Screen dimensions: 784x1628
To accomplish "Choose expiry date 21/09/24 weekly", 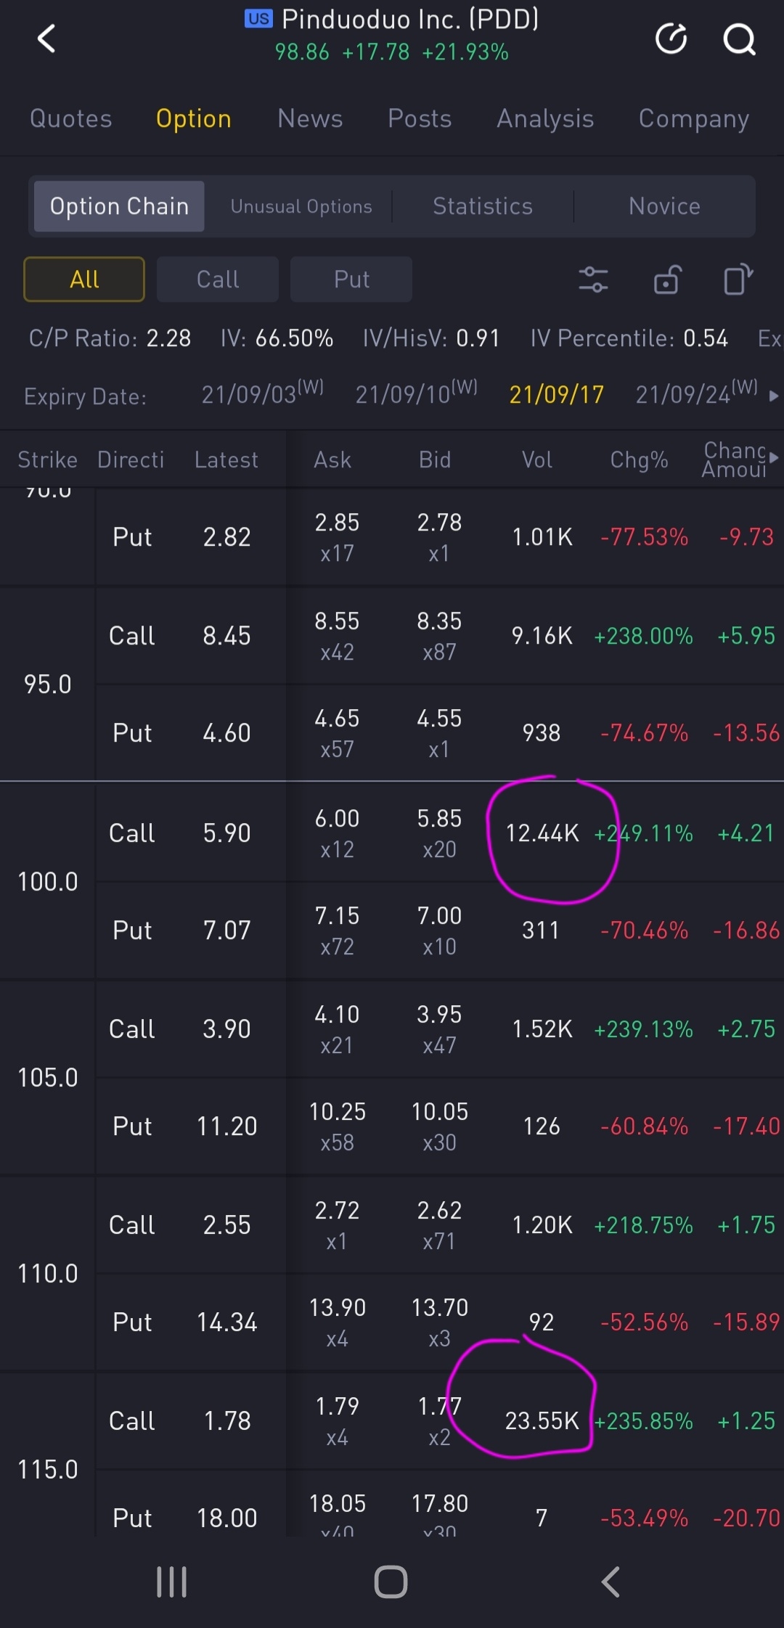I will 697,393.
